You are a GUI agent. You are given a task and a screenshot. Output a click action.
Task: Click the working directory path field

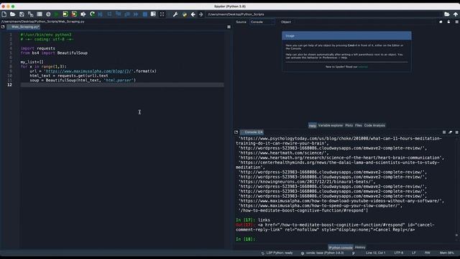point(324,14)
